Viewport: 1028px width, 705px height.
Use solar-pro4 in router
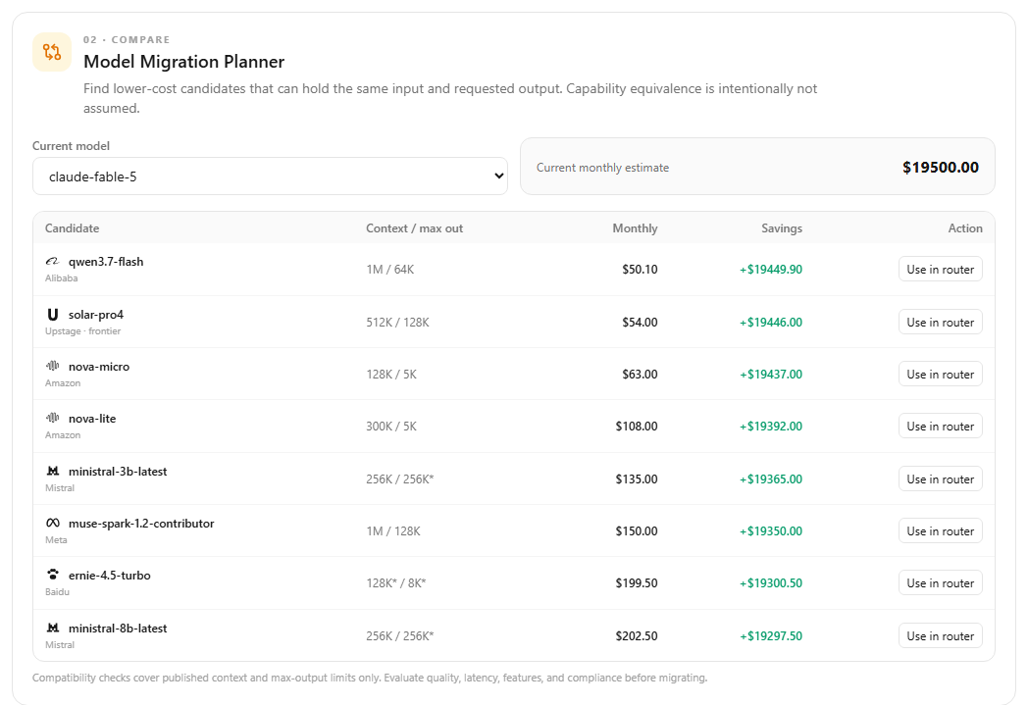click(x=940, y=323)
